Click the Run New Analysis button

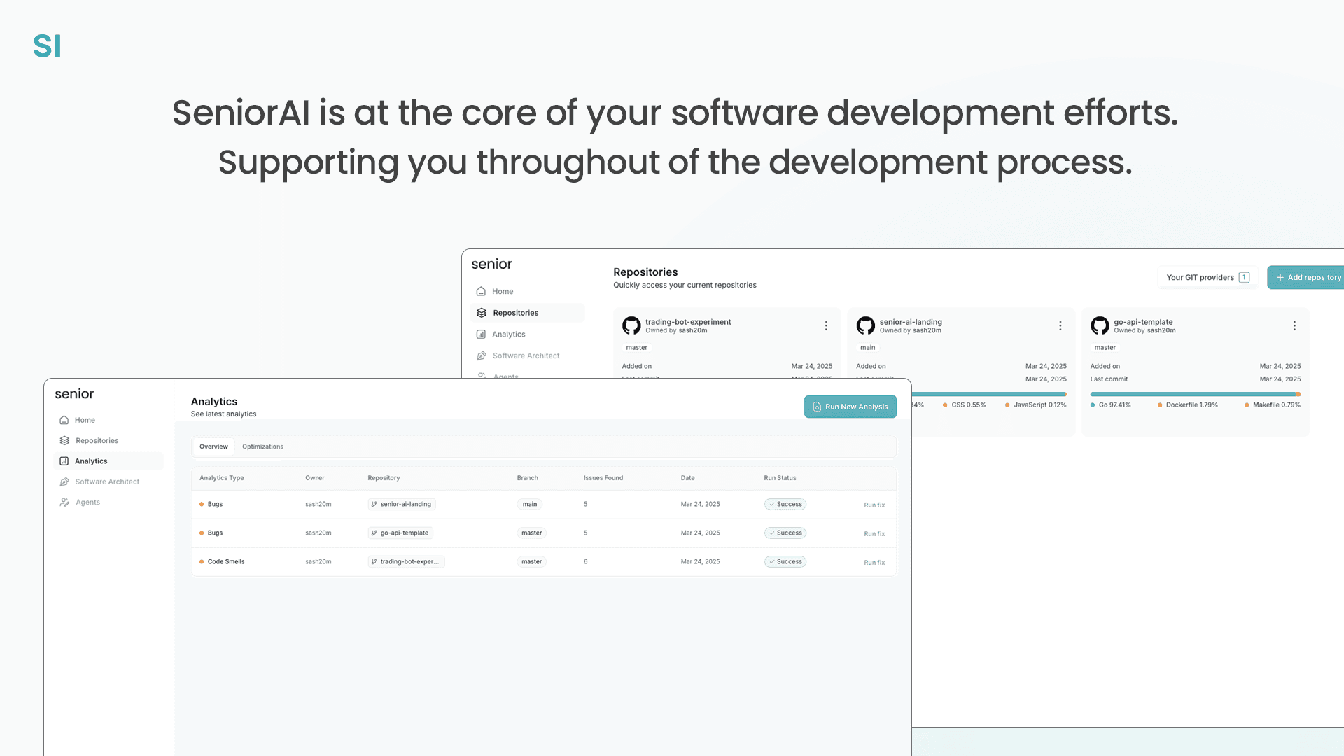[850, 407]
